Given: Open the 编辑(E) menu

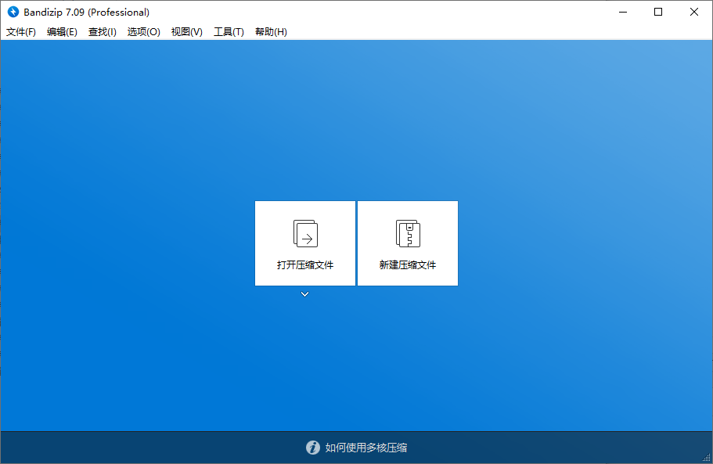Looking at the screenshot, I should pos(62,32).
